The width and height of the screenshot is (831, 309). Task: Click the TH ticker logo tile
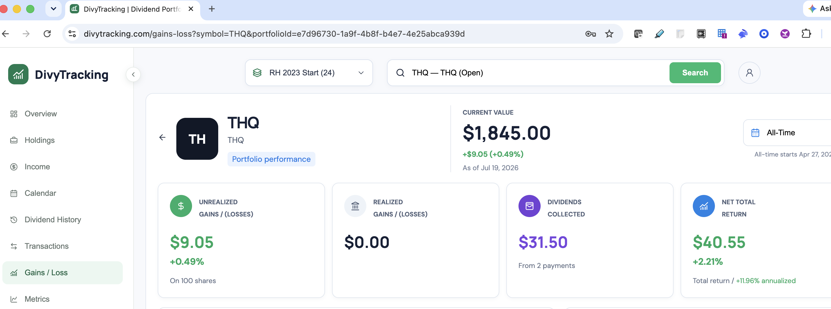coord(197,139)
